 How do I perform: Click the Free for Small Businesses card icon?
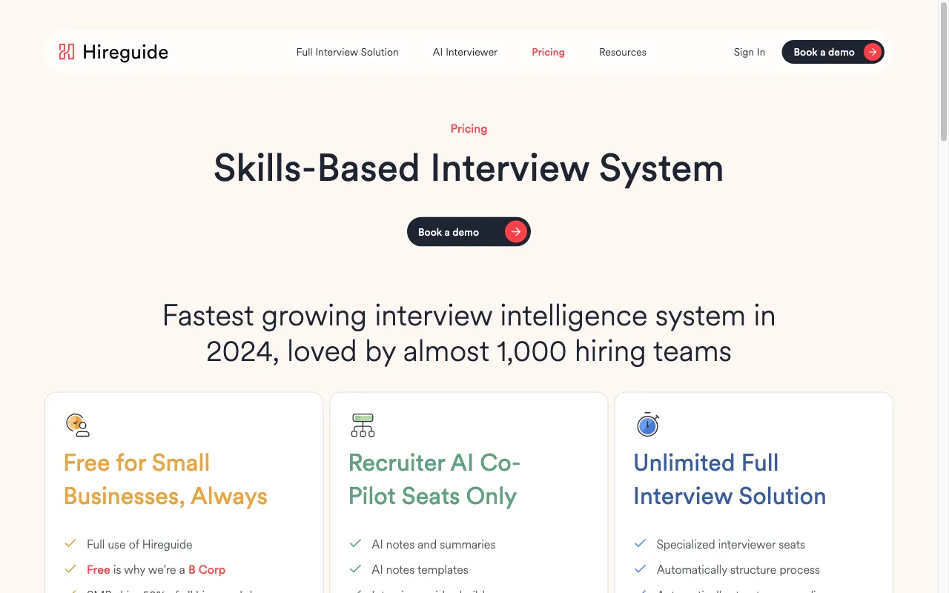coord(77,425)
